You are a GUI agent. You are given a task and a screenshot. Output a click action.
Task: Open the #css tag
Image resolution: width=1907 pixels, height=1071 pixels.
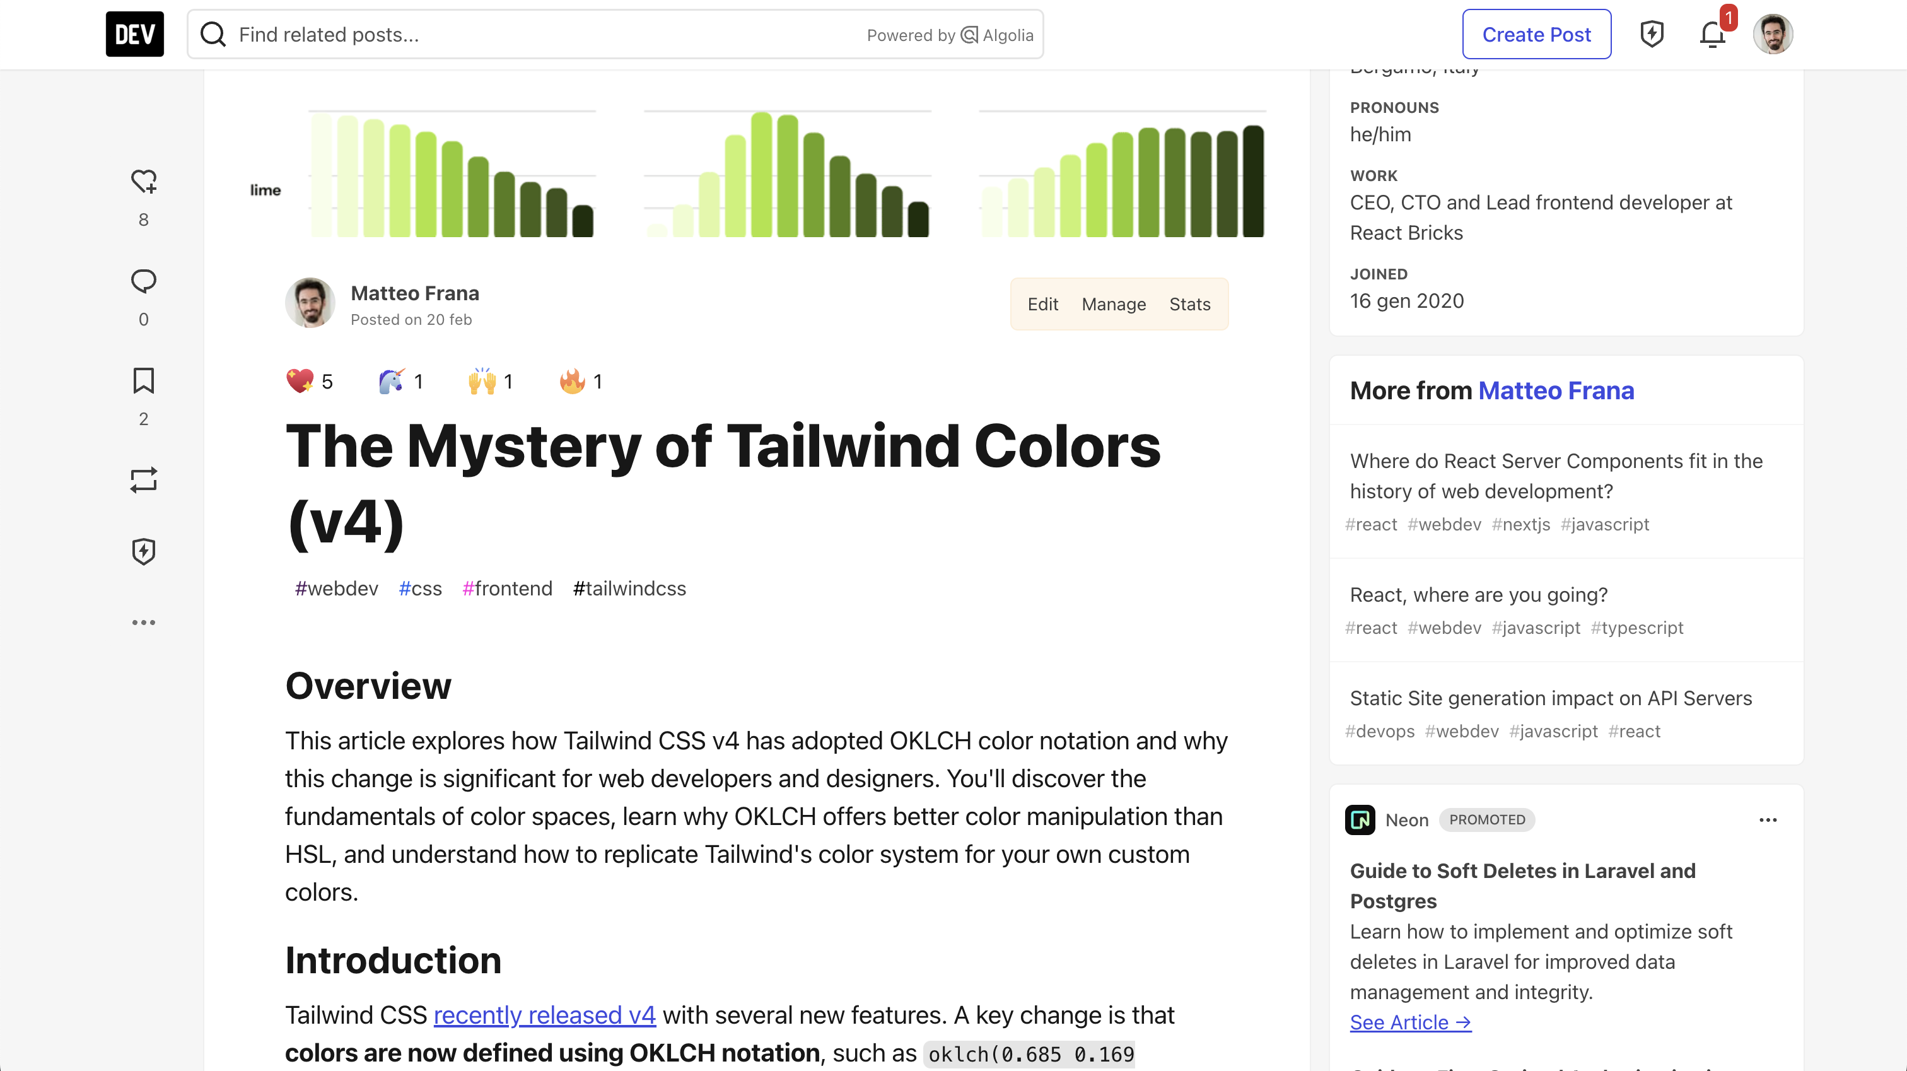pyautogui.click(x=420, y=588)
